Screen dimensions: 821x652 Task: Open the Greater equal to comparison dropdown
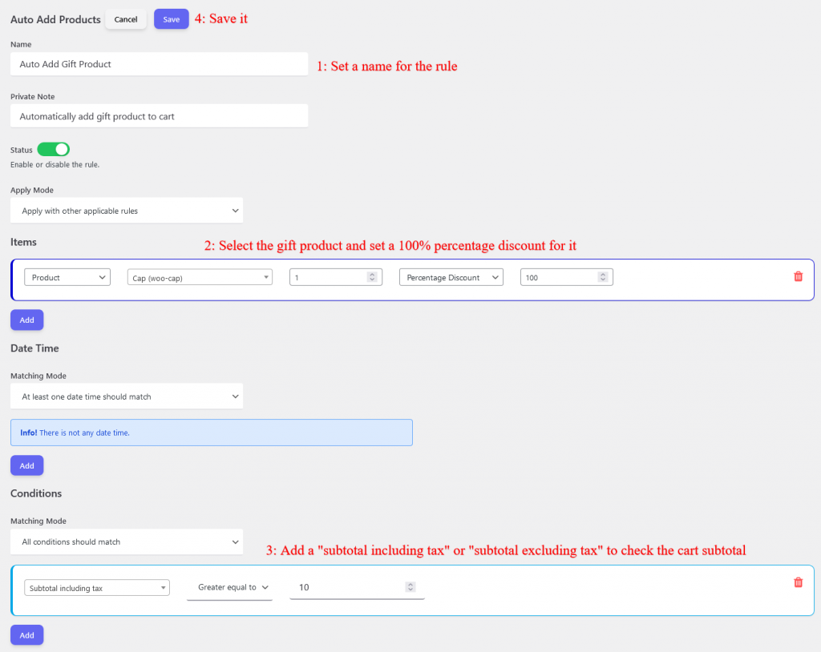pyautogui.click(x=229, y=586)
